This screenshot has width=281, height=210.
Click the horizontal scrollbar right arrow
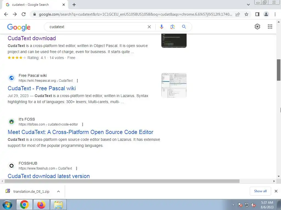(274, 181)
